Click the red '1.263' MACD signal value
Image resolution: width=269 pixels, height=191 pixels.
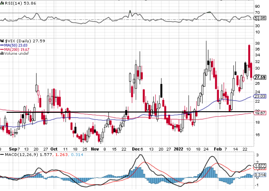[61, 155]
